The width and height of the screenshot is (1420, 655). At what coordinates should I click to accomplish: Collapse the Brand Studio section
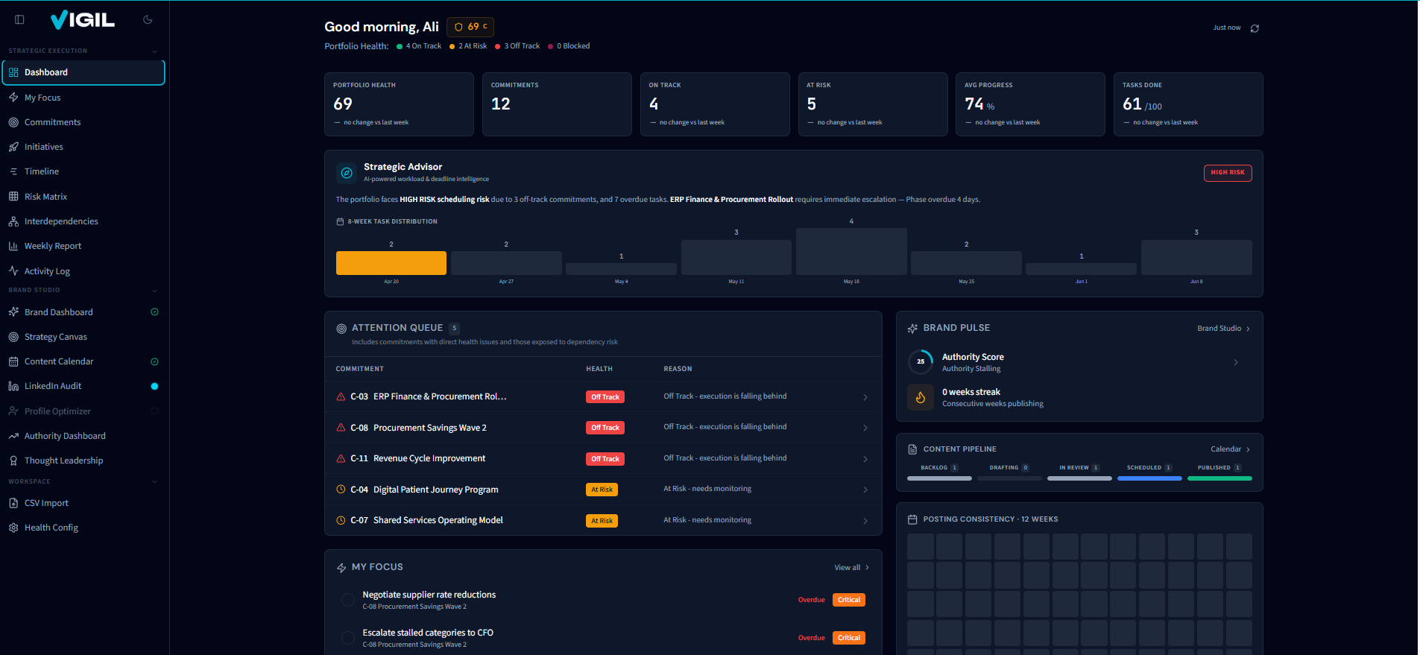[x=154, y=291]
